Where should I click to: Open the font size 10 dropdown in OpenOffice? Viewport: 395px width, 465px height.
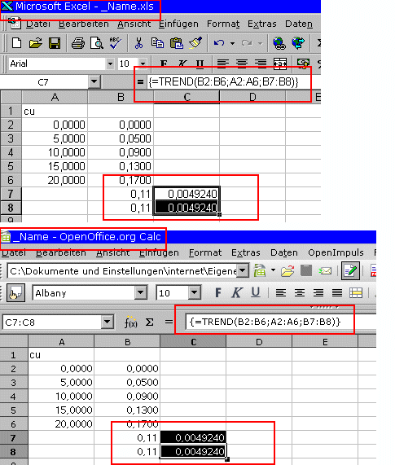194,293
